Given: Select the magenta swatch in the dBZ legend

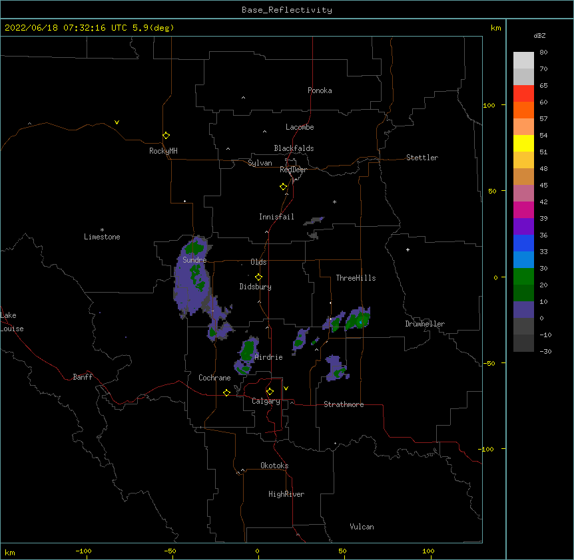Looking at the screenshot, I should (523, 210).
